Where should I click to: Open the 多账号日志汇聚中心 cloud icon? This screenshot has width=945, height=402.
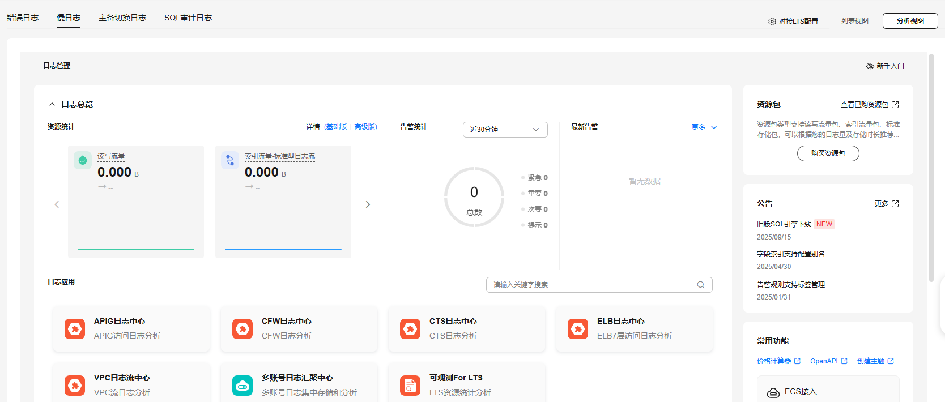pyautogui.click(x=242, y=386)
